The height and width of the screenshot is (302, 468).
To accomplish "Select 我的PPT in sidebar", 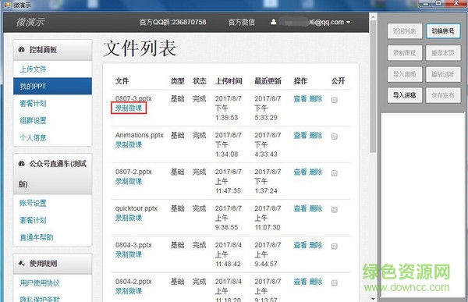I will pyautogui.click(x=52, y=87).
